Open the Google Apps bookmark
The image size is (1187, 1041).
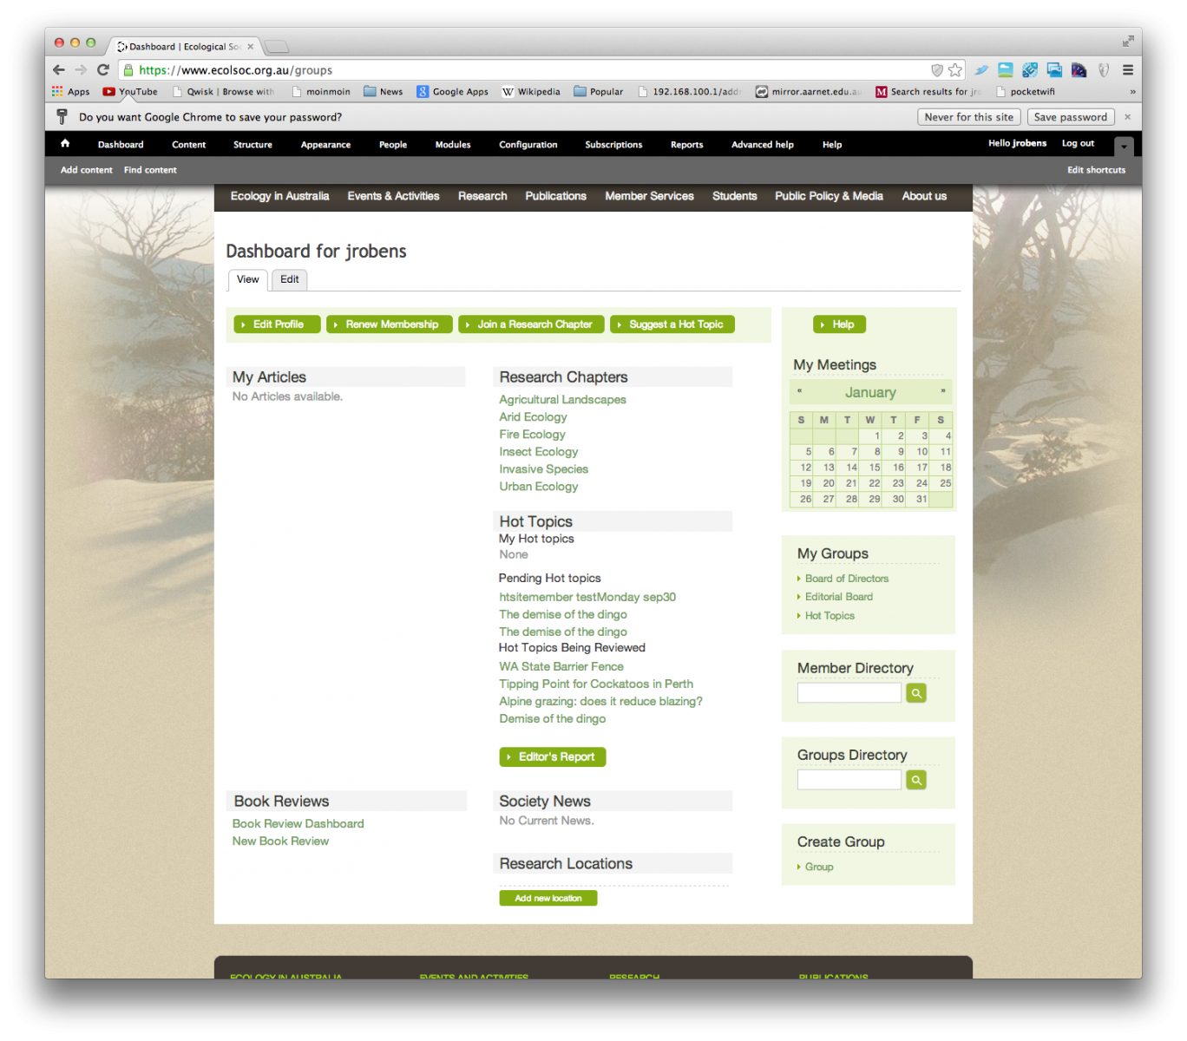[x=452, y=91]
